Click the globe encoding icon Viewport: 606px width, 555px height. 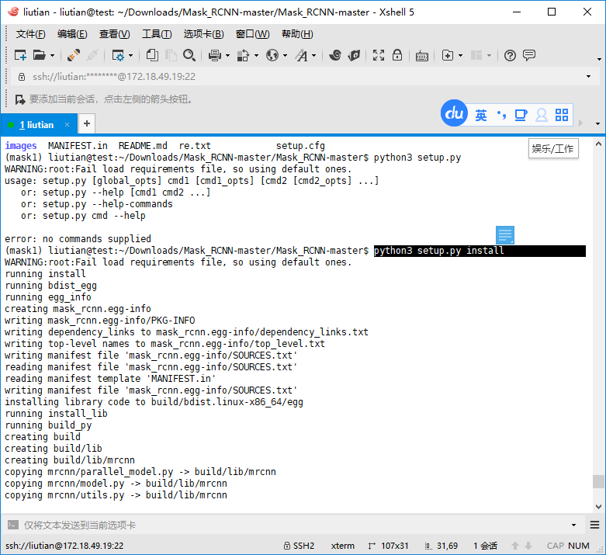272,55
